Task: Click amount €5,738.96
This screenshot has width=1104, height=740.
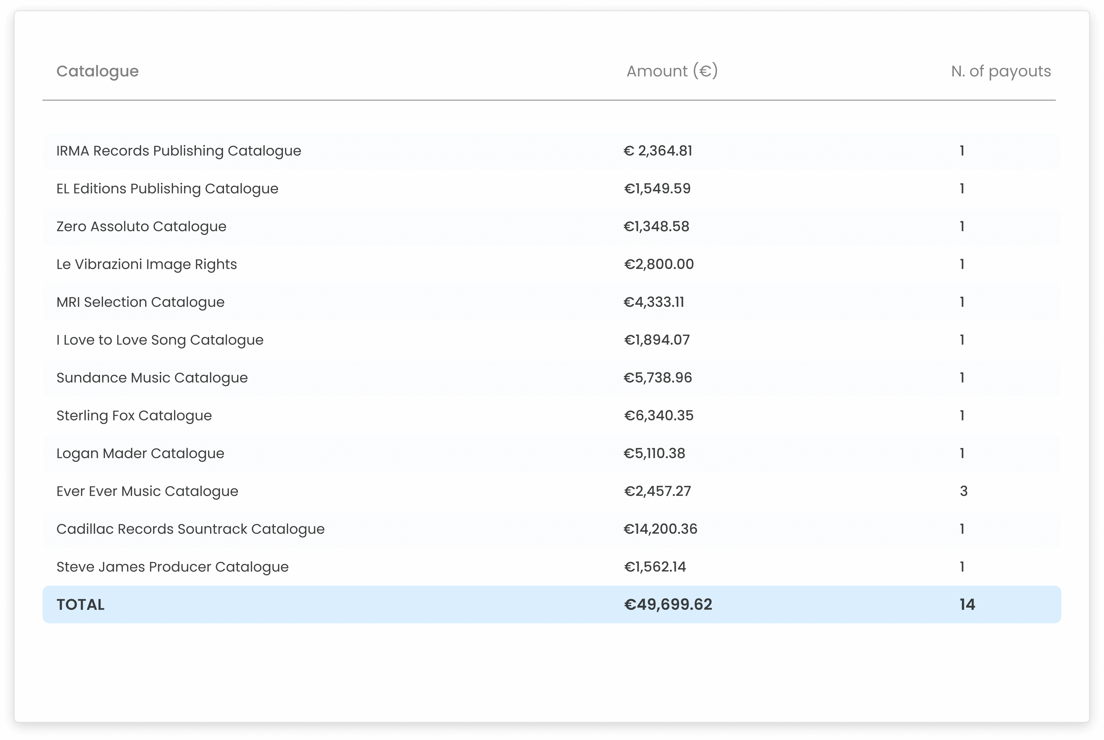Action: [x=658, y=377]
